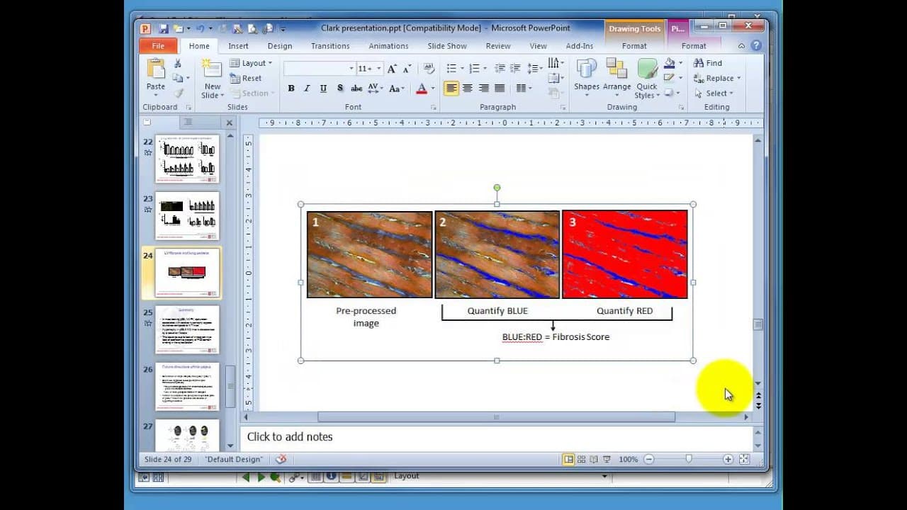Expand the font size dropdown
This screenshot has width=907, height=510.
(x=379, y=69)
